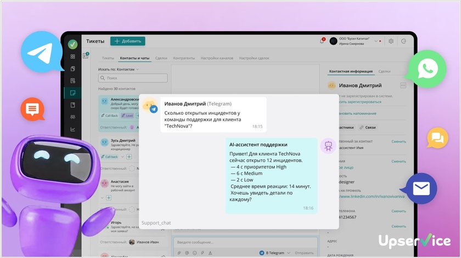Screen dimensions: 461x258
Task: Expand tag chevron in Зусь Дмитрий card
Action: pyautogui.click(x=122, y=157)
